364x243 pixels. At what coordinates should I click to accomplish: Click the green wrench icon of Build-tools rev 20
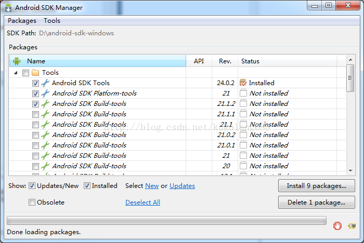pyautogui.click(x=45, y=166)
